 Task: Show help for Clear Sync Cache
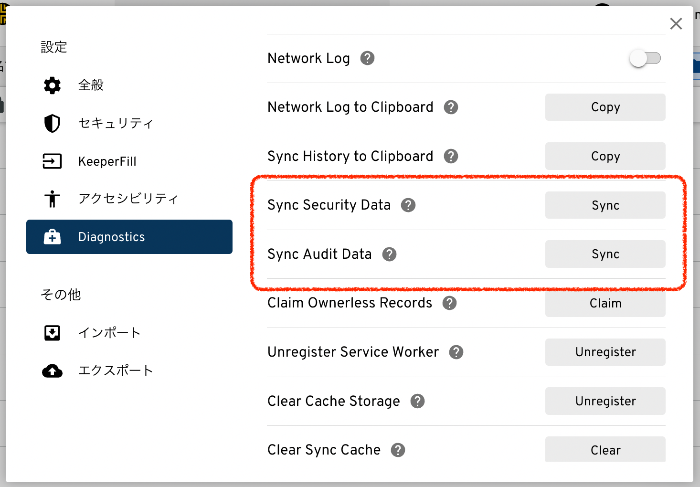click(x=398, y=450)
